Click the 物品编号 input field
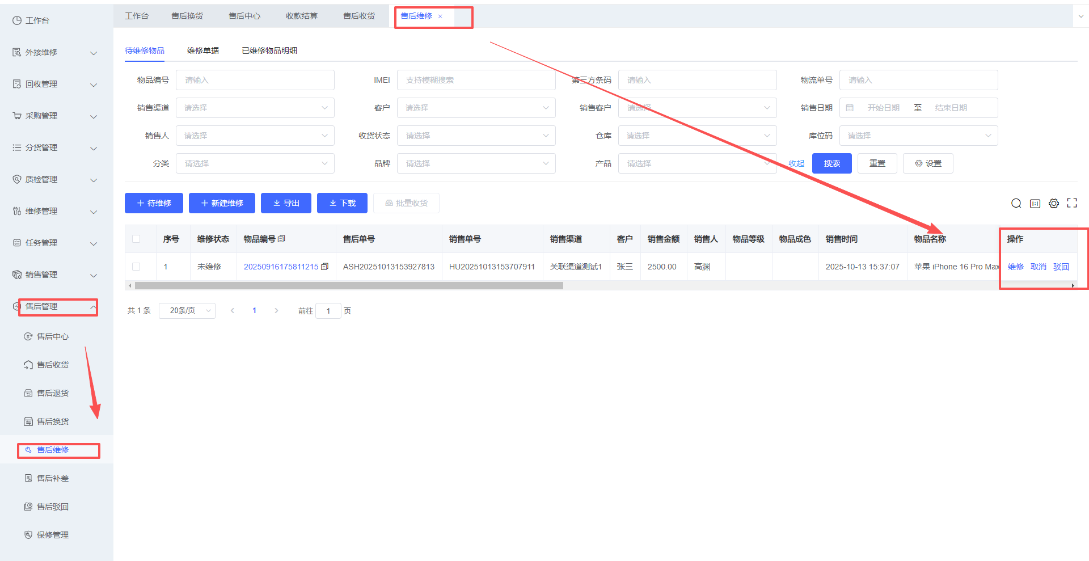 coord(255,80)
